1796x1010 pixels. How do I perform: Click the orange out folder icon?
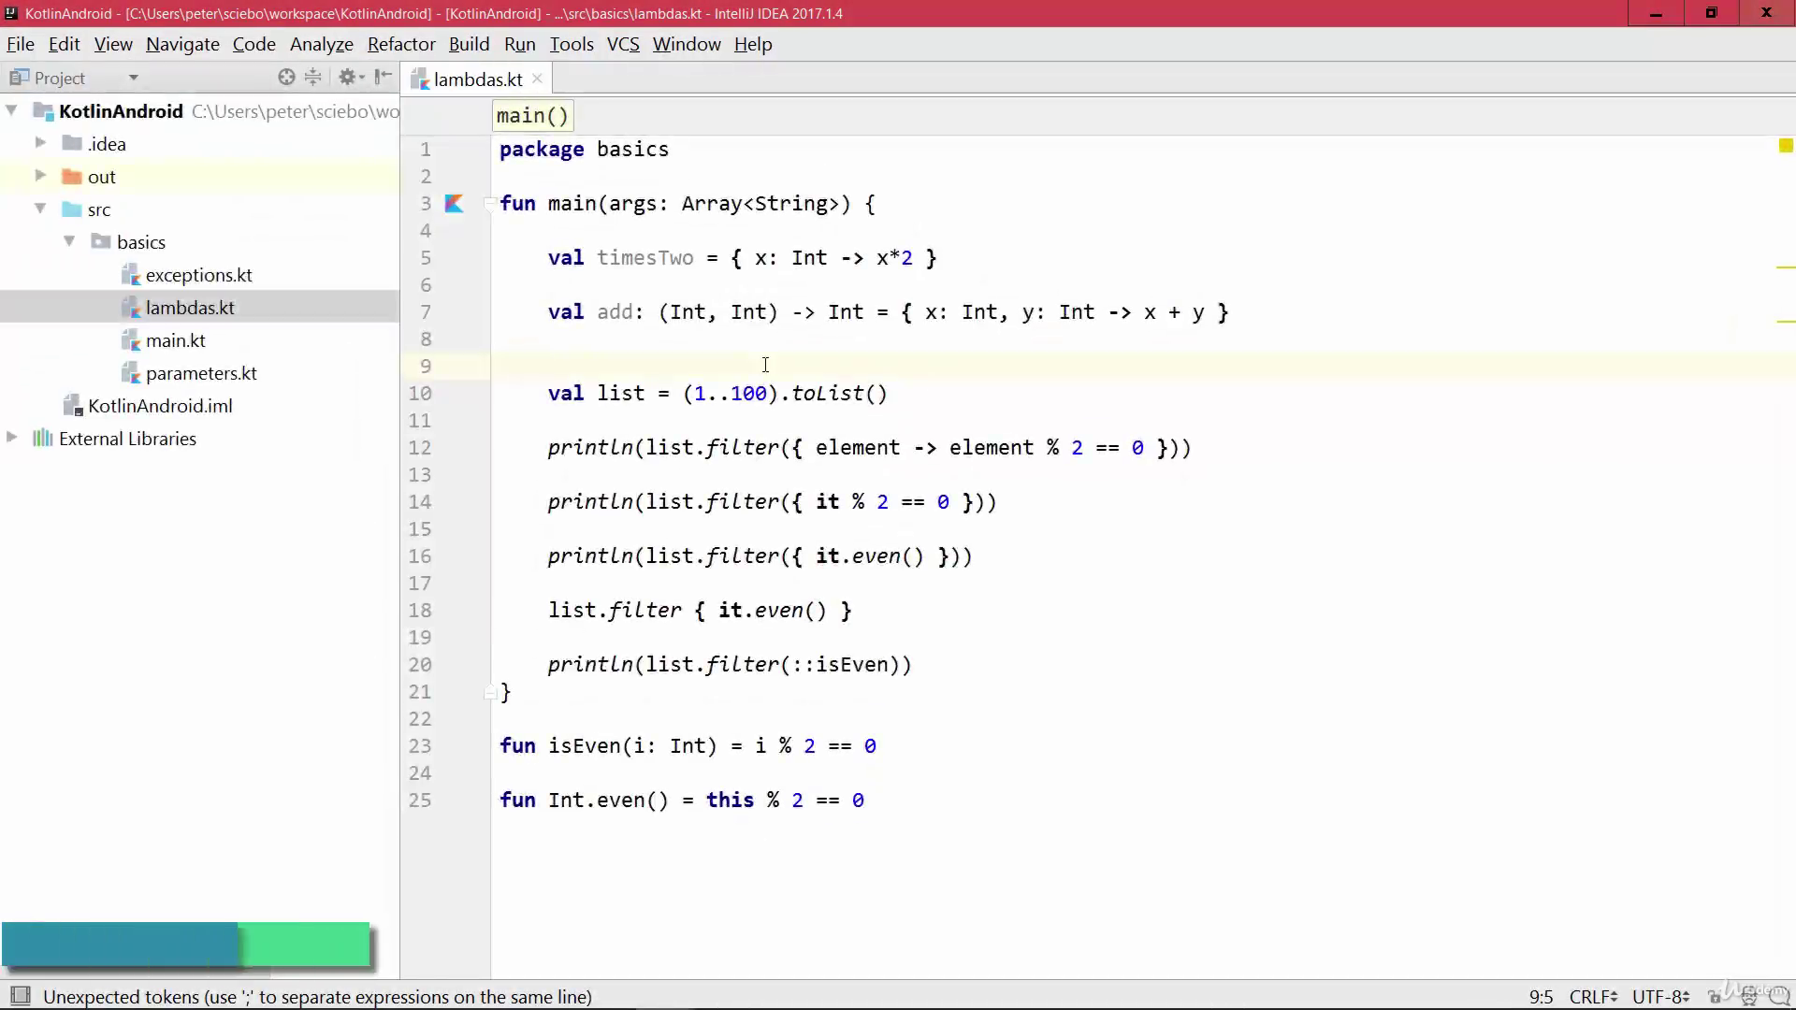[72, 176]
